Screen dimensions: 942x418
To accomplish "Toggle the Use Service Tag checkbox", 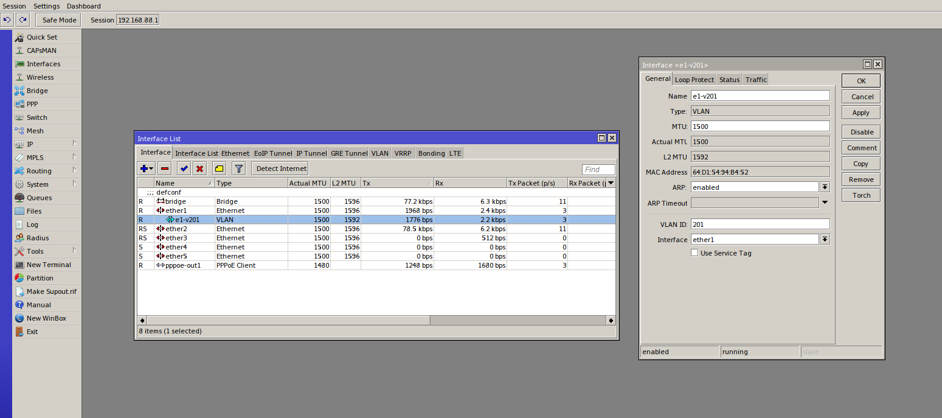I will pyautogui.click(x=694, y=253).
